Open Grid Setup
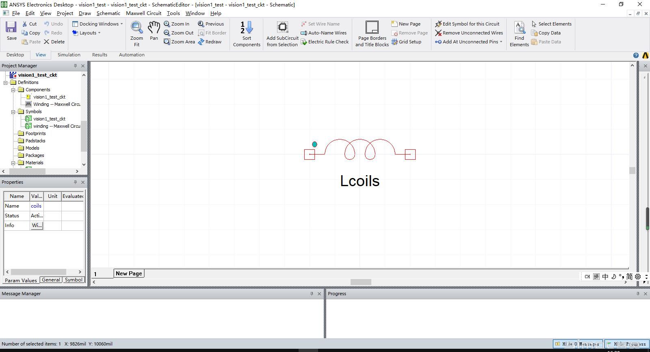 tap(406, 42)
